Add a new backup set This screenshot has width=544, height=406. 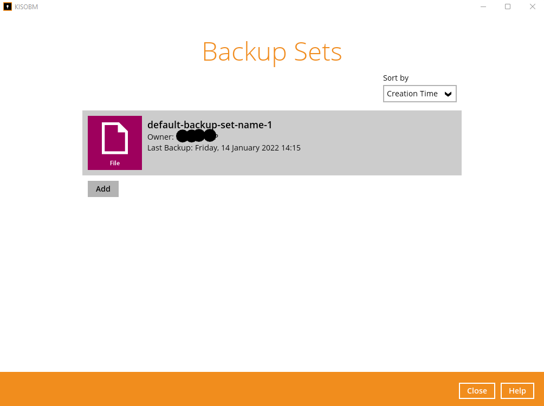103,189
